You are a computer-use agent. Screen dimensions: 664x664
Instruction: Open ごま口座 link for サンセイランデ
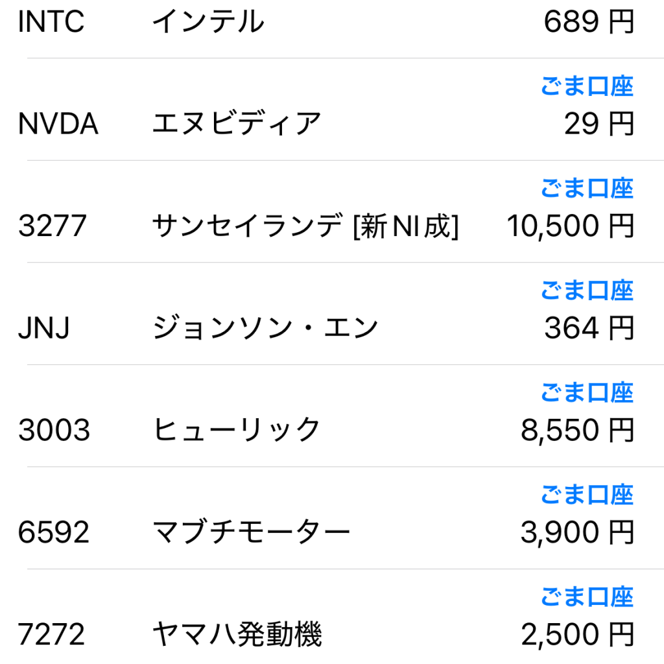point(587,189)
